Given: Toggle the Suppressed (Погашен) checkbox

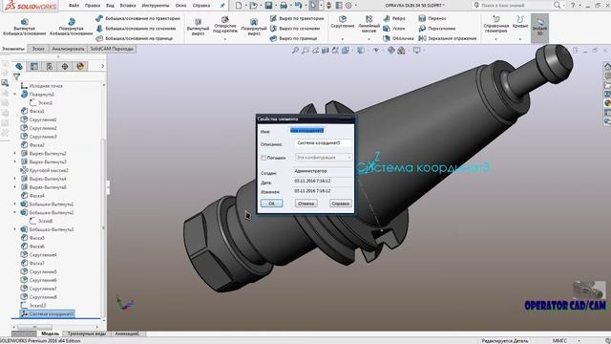Looking at the screenshot, I should 263,158.
